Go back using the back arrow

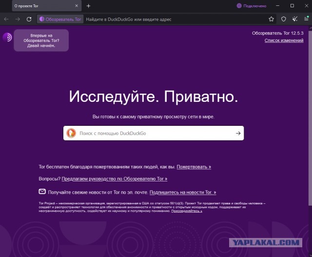pos(6,20)
